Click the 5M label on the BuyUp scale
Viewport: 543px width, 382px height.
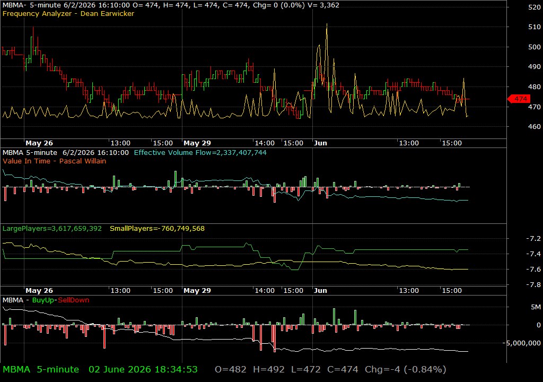(x=536, y=307)
